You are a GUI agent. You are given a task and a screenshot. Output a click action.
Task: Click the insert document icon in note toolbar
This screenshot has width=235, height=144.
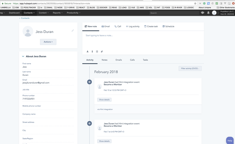tap(97, 51)
